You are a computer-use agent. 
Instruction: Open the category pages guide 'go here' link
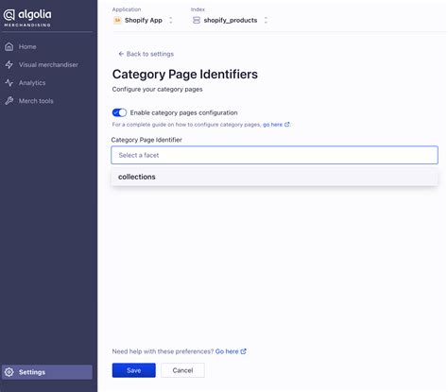click(x=272, y=125)
